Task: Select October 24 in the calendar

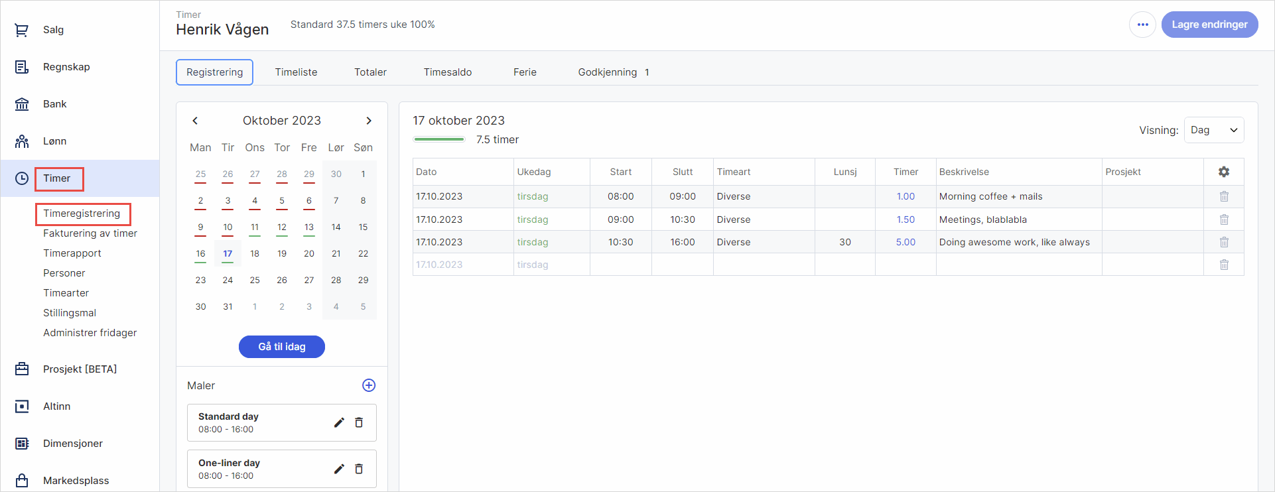Action: 228,280
